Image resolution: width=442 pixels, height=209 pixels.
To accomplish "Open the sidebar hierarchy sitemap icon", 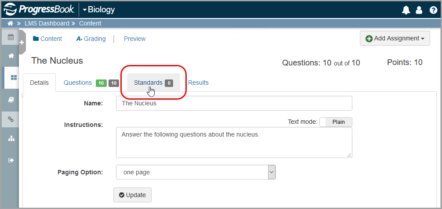I will tap(11, 139).
